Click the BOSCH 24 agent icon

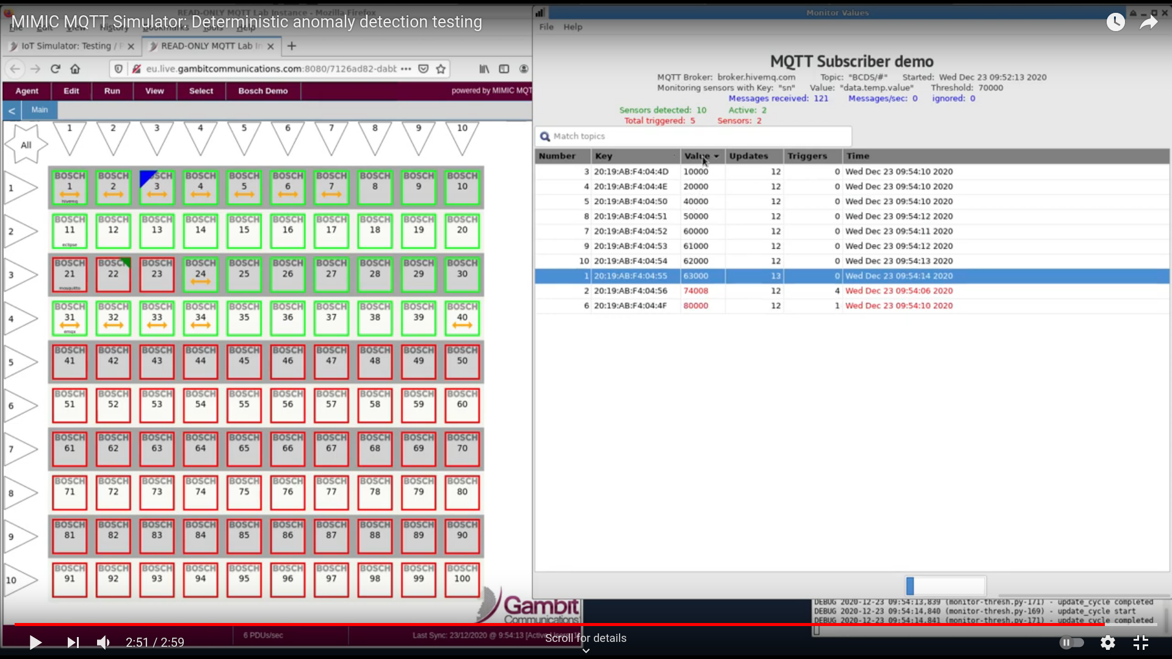tap(200, 275)
